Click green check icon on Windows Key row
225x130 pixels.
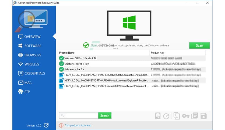tap(61, 64)
